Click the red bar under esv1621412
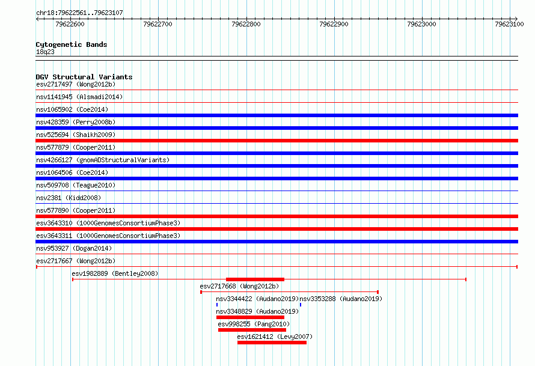 [272, 343]
